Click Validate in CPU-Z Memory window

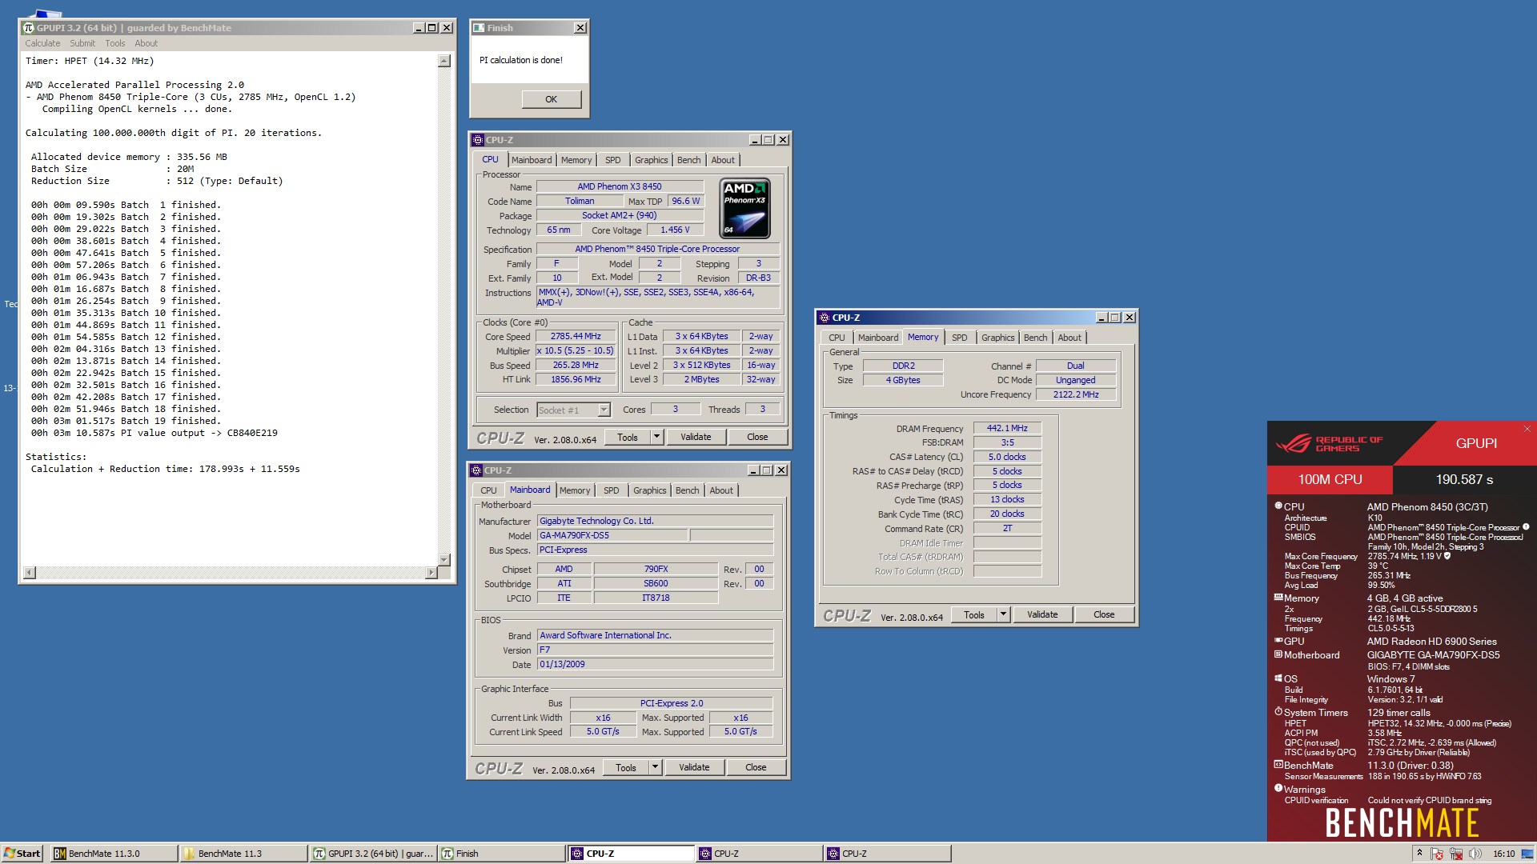1042,614
